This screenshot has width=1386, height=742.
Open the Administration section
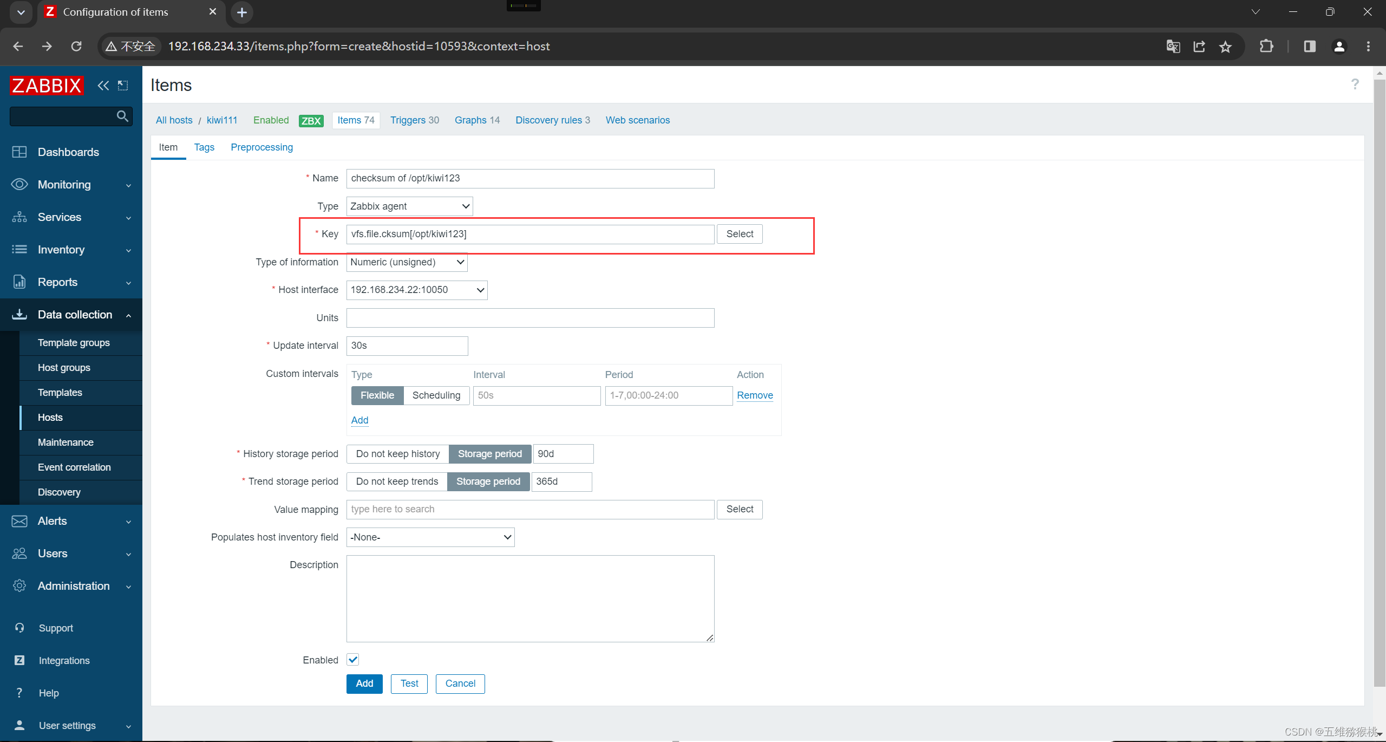pyautogui.click(x=73, y=585)
